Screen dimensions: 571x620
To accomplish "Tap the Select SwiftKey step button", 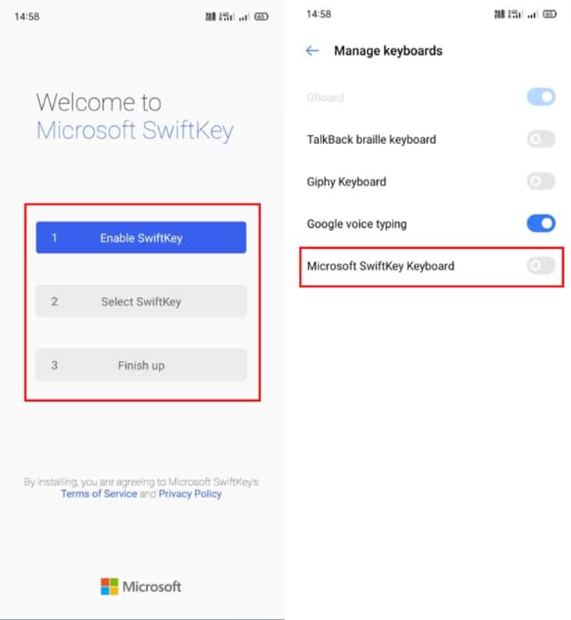I will 141,301.
